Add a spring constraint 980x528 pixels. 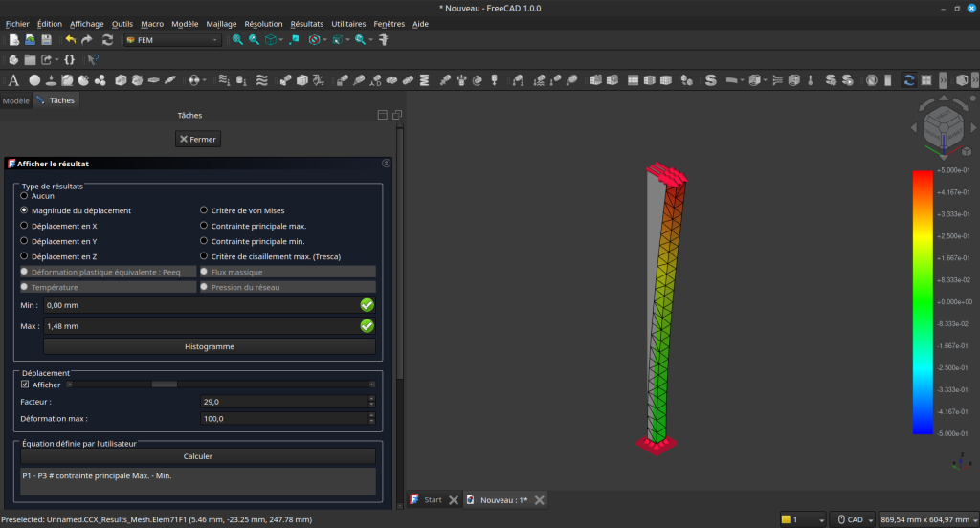424,80
